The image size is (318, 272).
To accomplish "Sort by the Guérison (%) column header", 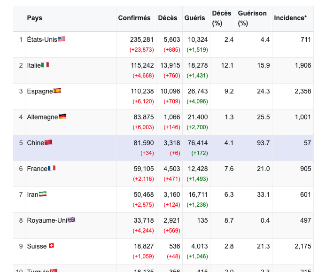I will 252,18.
